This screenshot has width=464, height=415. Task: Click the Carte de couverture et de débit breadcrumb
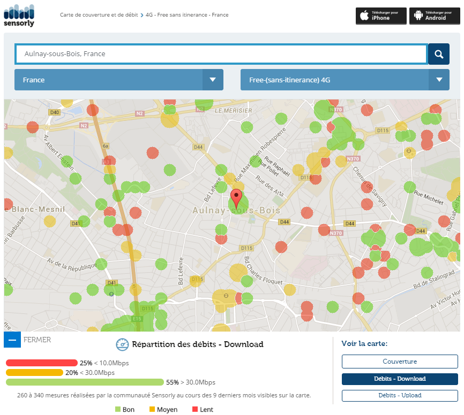click(99, 15)
